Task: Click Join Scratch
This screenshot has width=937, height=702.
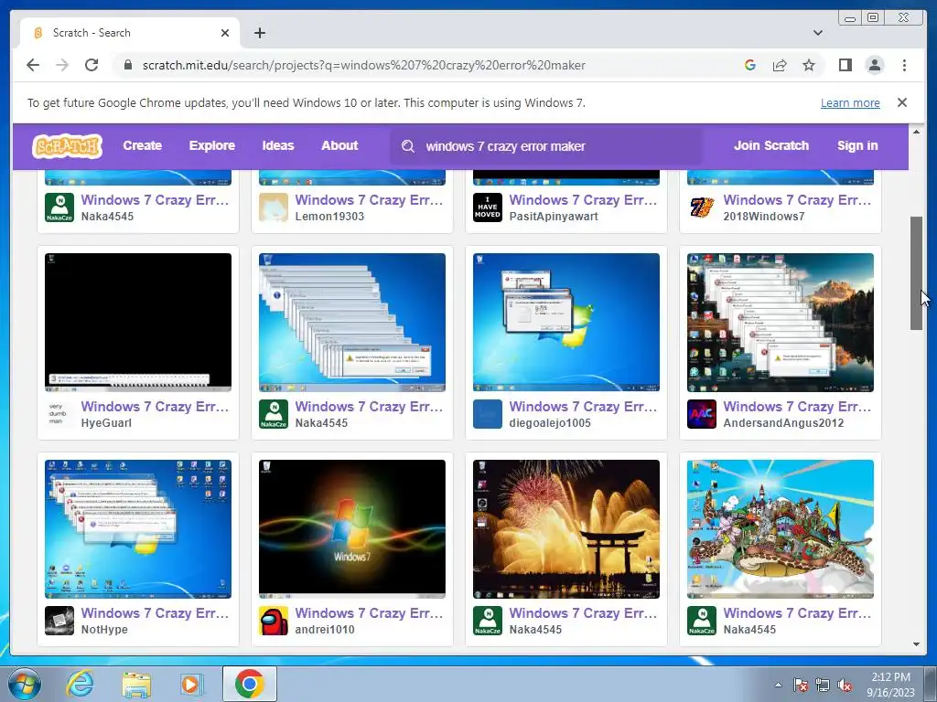Action: tap(770, 145)
